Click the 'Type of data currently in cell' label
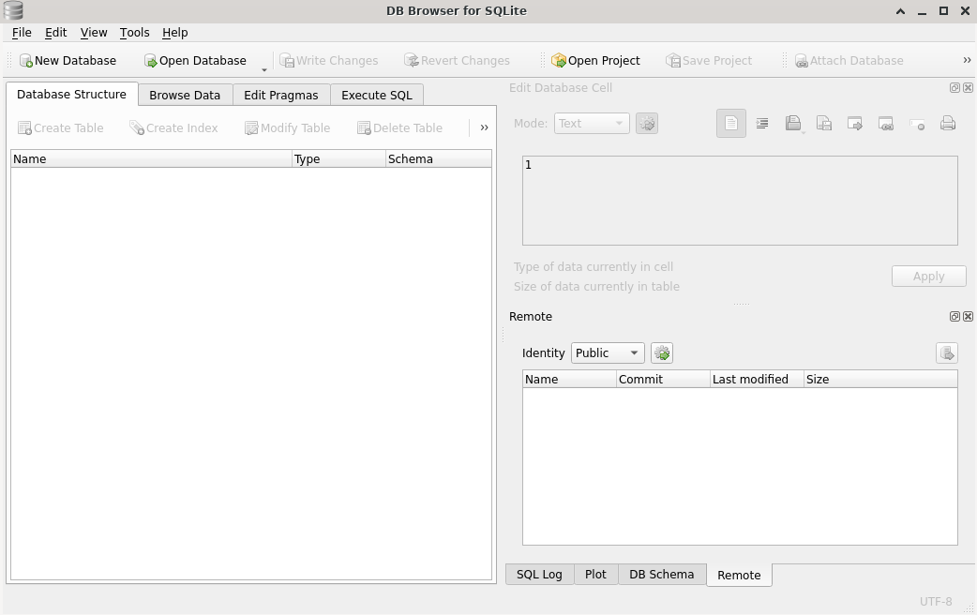Viewport: 977px width, 615px height. tap(594, 266)
